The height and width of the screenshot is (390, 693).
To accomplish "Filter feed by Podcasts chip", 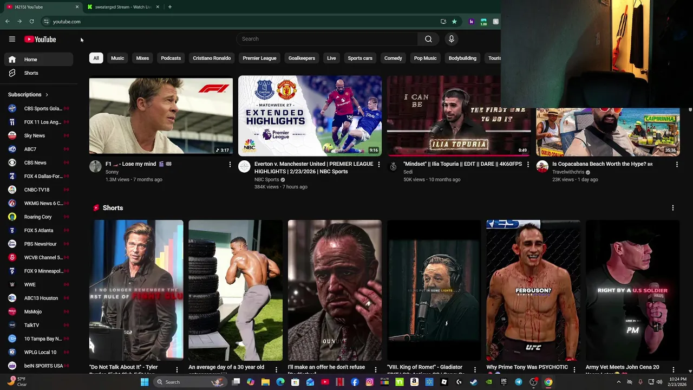I will 171,58.
